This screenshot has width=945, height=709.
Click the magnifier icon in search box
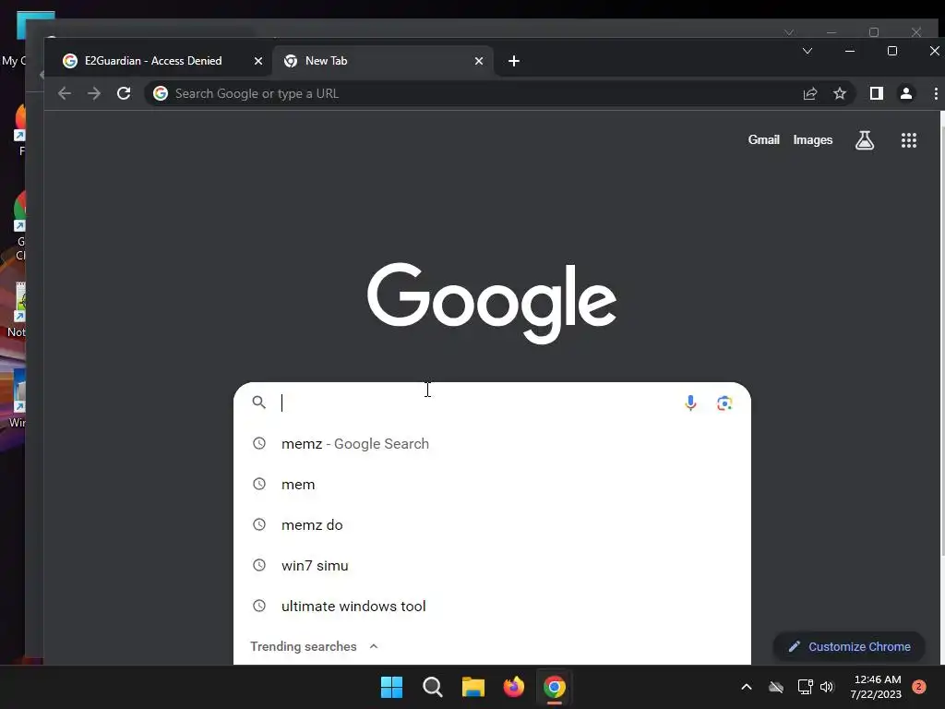point(258,403)
